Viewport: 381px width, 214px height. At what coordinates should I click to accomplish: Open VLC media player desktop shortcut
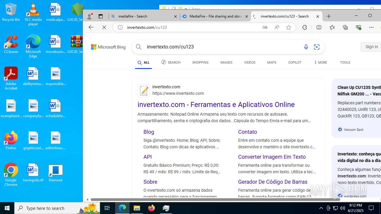33,14
